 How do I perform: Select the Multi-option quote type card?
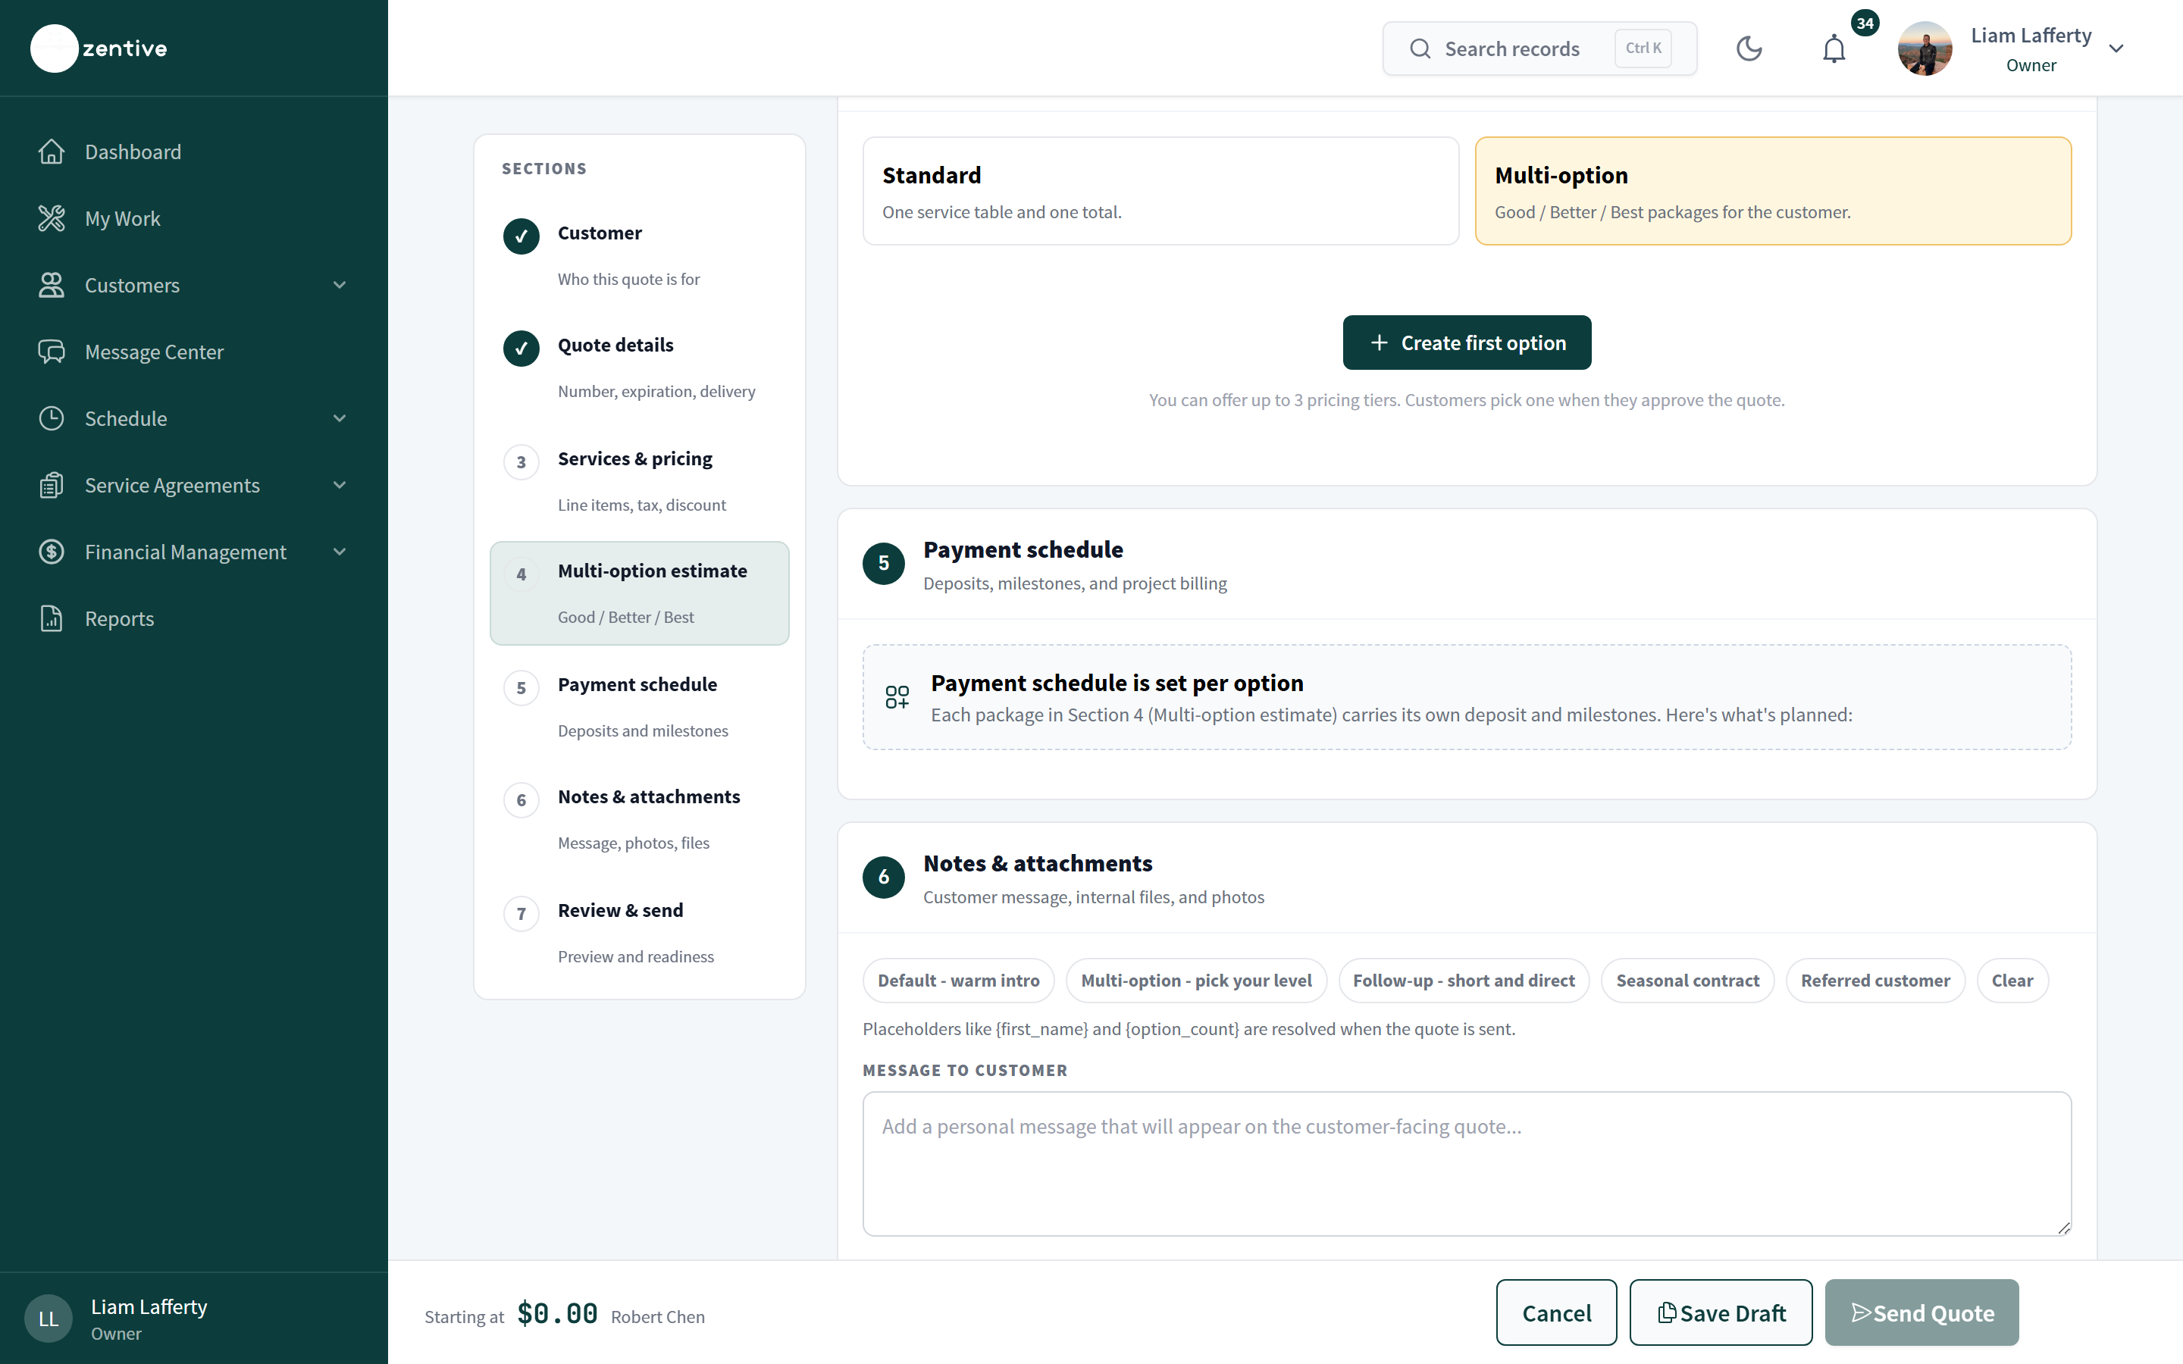pyautogui.click(x=1773, y=191)
